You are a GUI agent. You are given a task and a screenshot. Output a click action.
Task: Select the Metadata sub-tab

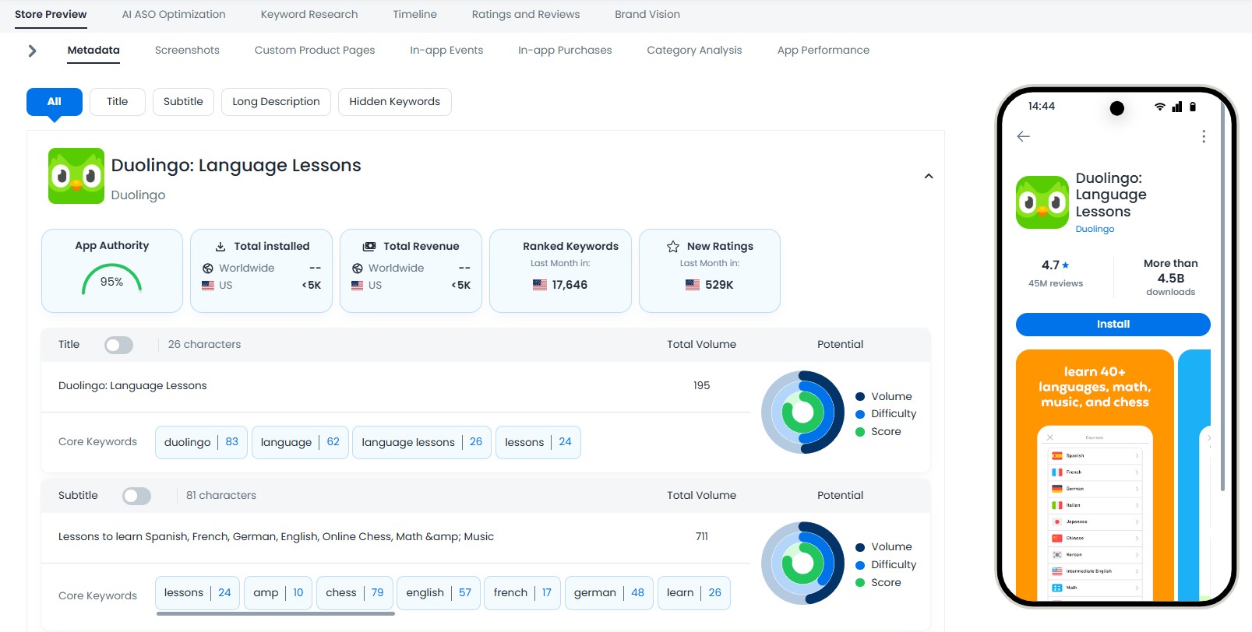click(x=93, y=50)
